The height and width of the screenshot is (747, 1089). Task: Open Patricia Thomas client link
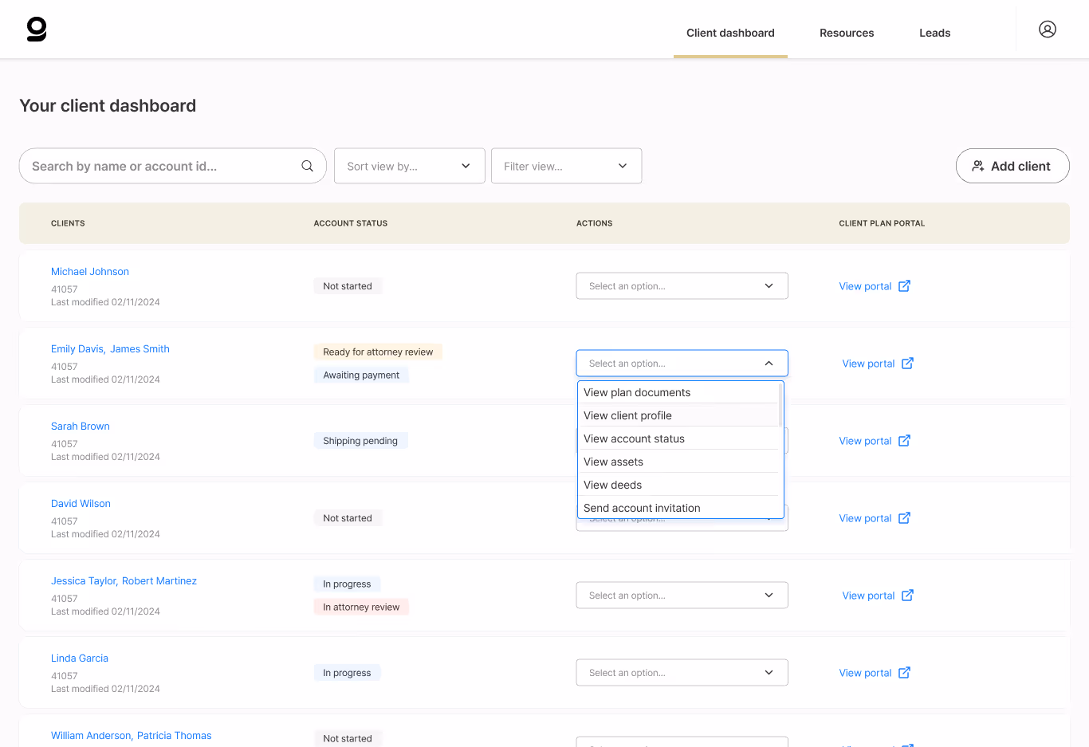coord(175,736)
